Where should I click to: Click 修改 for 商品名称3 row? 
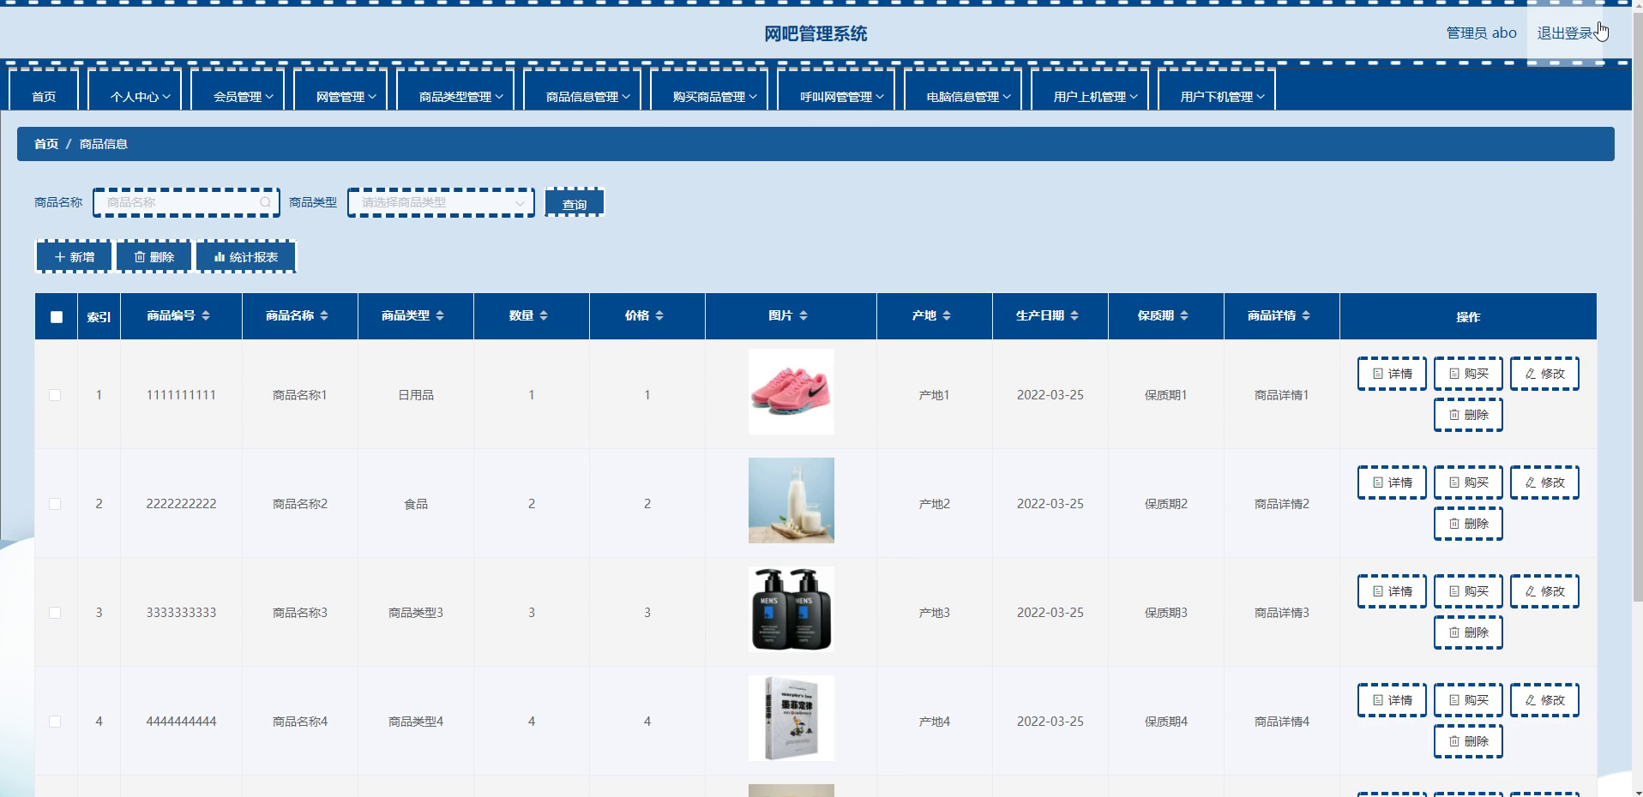coord(1544,591)
